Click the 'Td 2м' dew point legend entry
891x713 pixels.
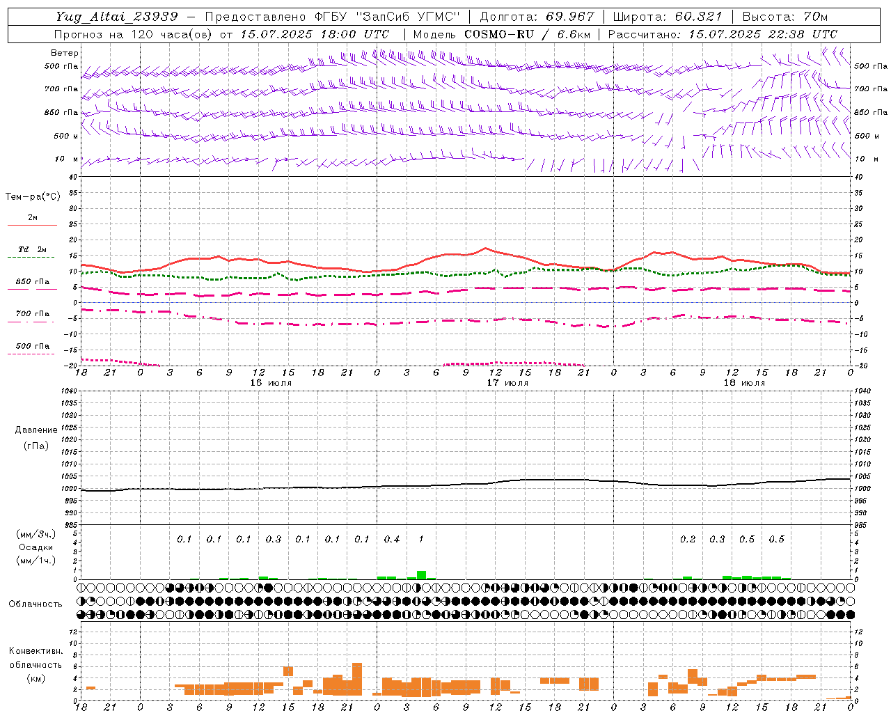pyautogui.click(x=33, y=249)
